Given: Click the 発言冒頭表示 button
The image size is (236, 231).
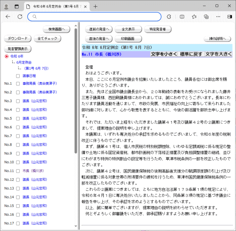Looking at the screenshot, I should coord(18,49).
